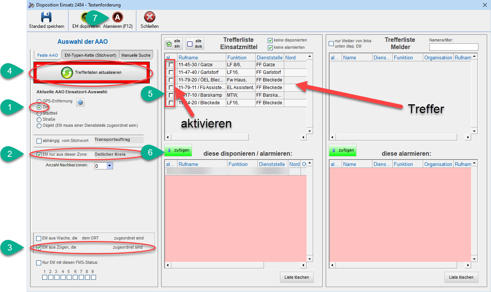Screen dimensions: 491x292
Task: Select the Stadtteil radio option
Action: [39, 113]
